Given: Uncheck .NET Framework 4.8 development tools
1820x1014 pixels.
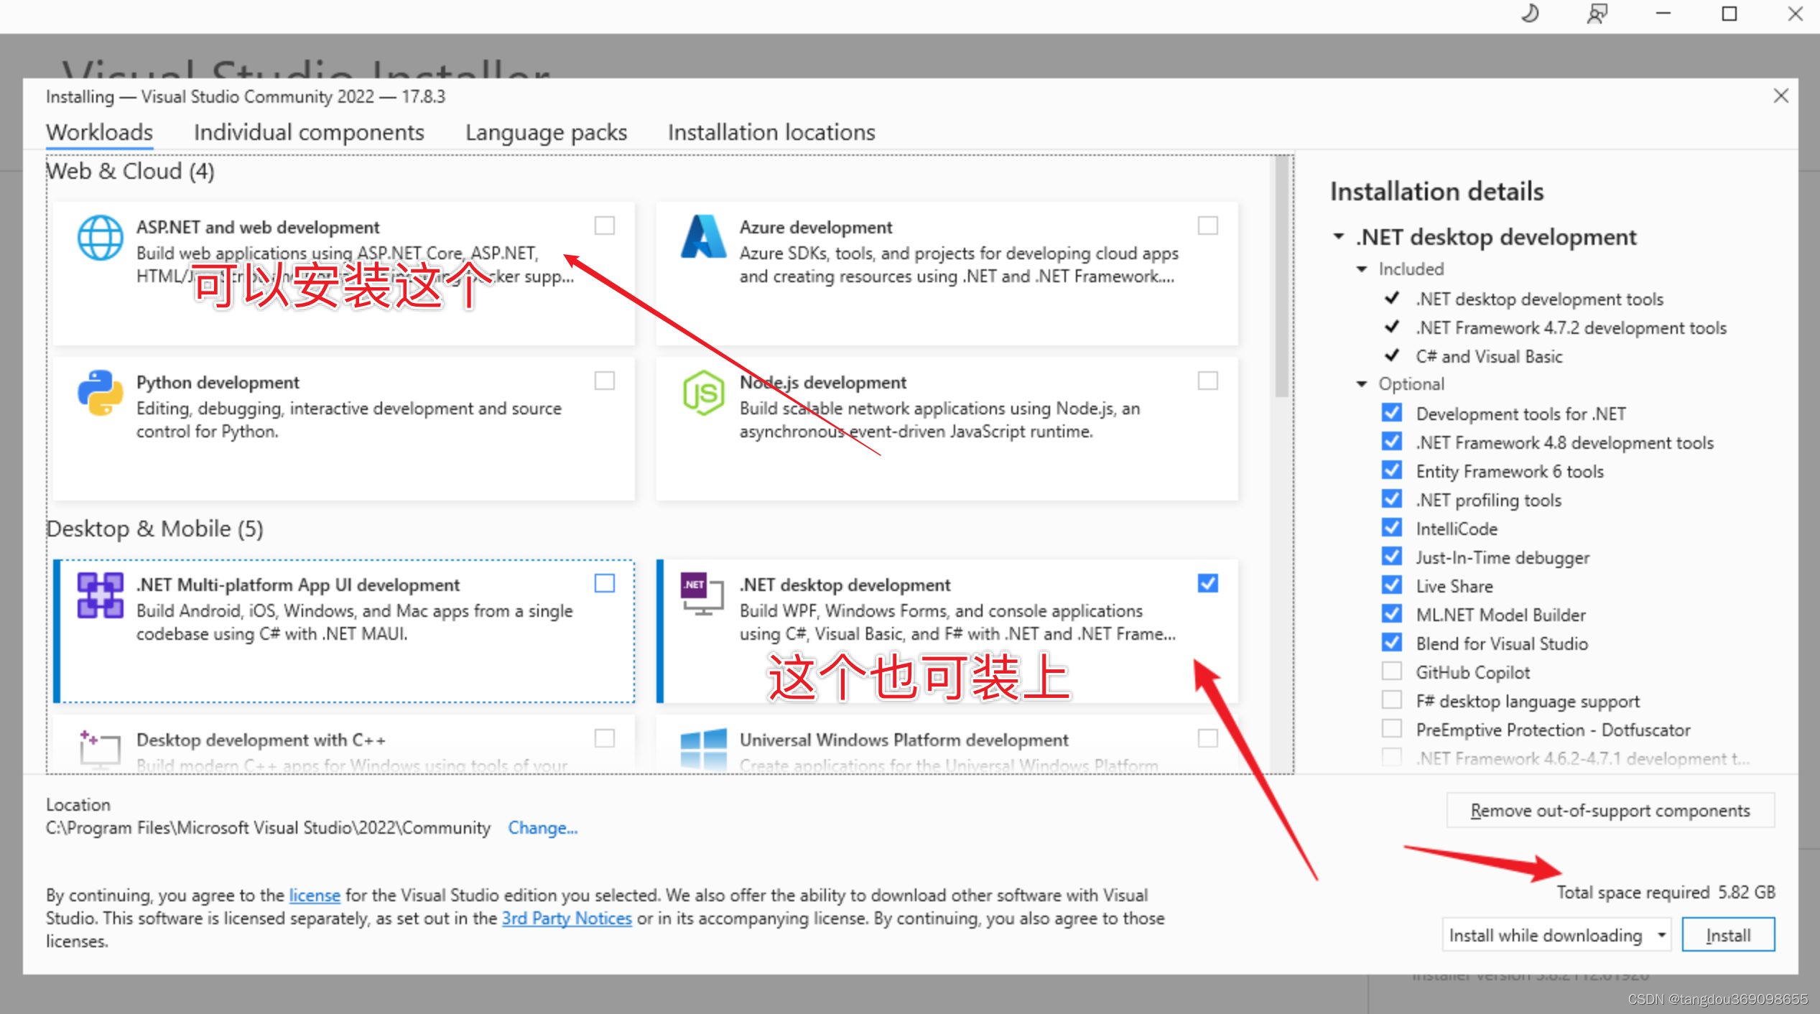Looking at the screenshot, I should pyautogui.click(x=1392, y=442).
